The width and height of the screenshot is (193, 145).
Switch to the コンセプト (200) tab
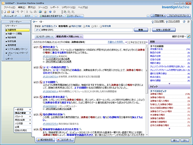coord(44,37)
